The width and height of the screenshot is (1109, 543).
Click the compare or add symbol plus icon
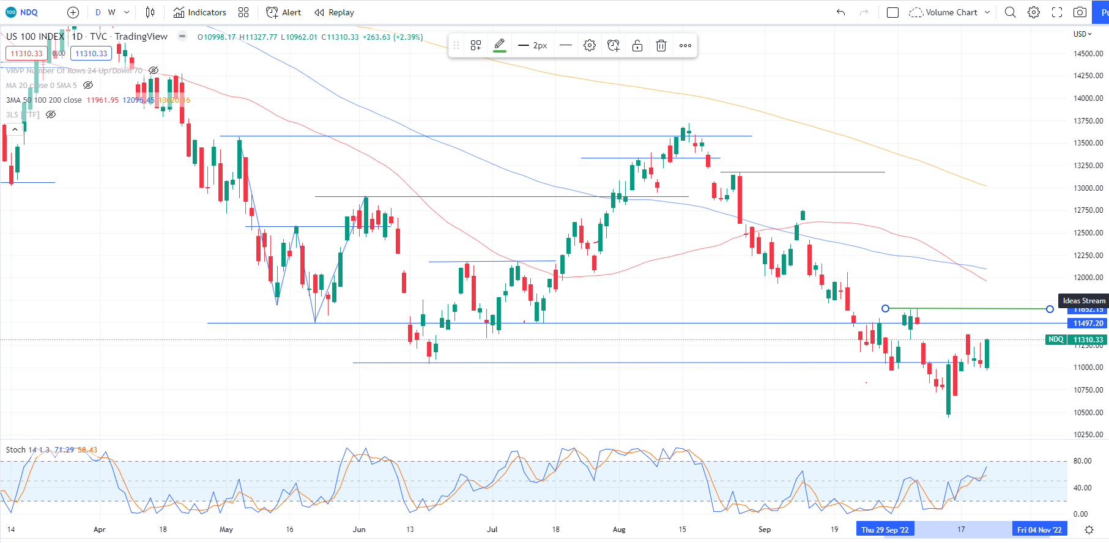[73, 12]
